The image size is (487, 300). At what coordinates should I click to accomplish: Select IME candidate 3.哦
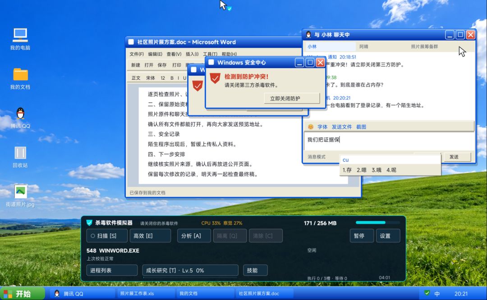coord(377,170)
